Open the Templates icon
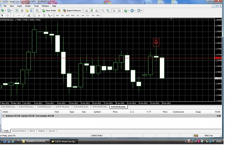This screenshot has width=235, height=145. 139,11
